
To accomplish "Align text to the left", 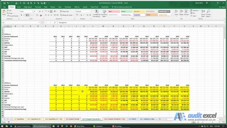I will [46, 15].
